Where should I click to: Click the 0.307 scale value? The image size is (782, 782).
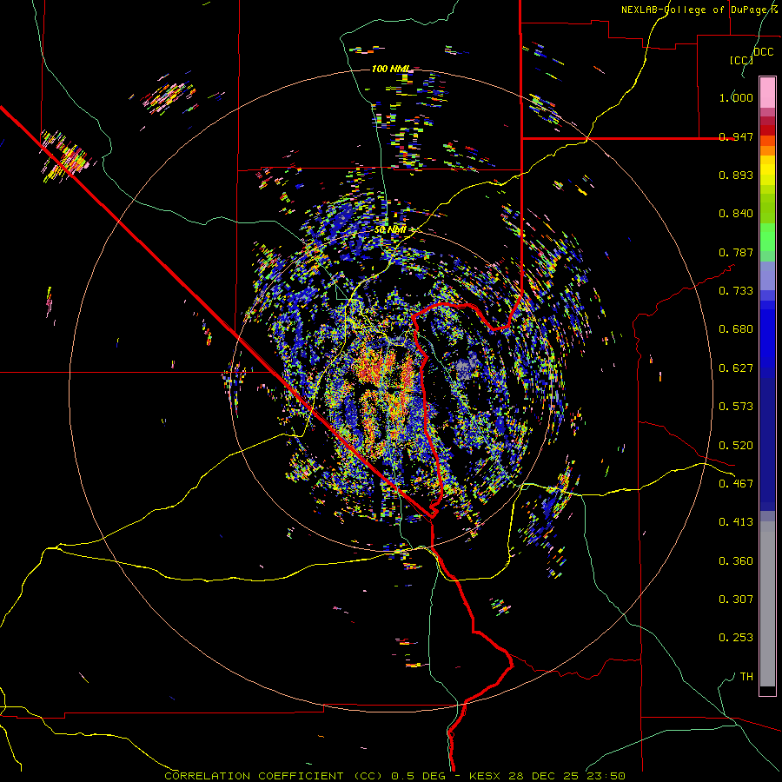click(736, 600)
